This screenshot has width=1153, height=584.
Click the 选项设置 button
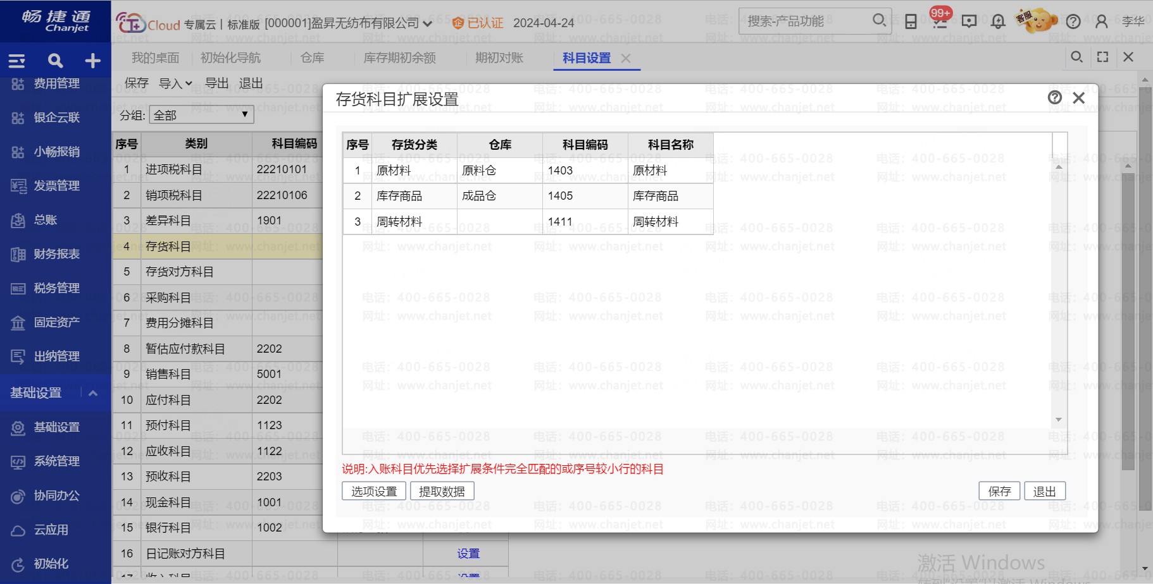pos(373,491)
